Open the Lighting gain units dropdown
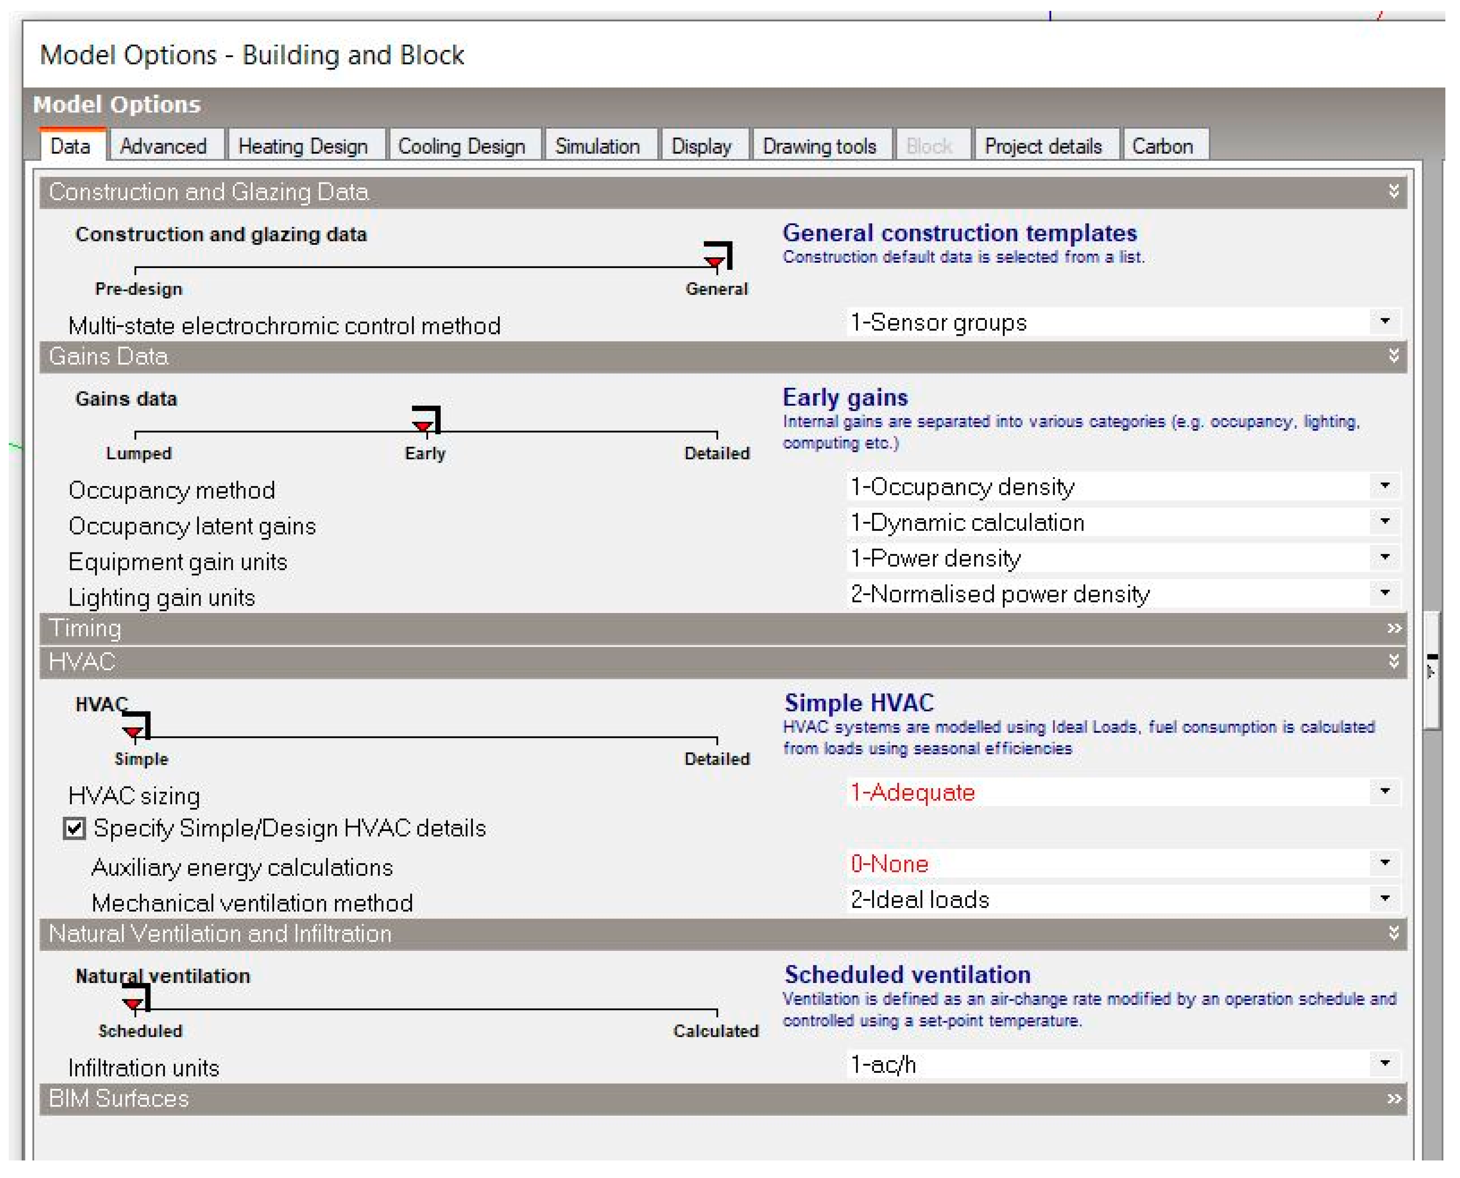 [1385, 593]
